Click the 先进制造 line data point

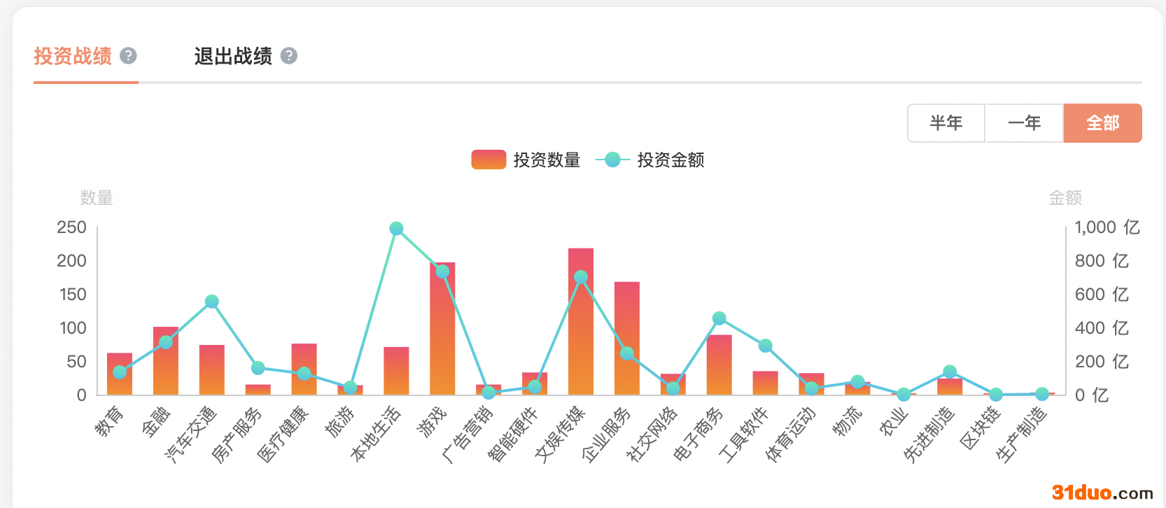coord(950,372)
